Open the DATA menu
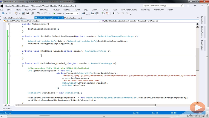Screen dimensions: 209x118 click(x=95, y=10)
